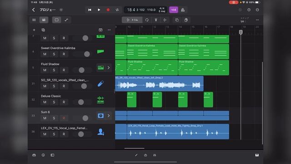
Task: Open the vocals track microphone icon
Action: pyautogui.click(x=100, y=84)
